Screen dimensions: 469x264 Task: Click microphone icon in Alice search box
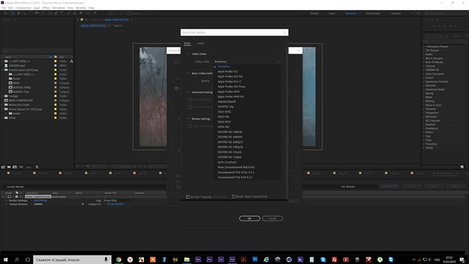point(106,259)
